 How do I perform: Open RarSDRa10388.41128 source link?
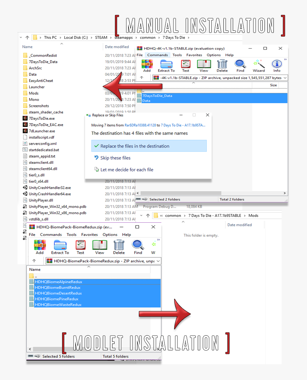point(140,125)
